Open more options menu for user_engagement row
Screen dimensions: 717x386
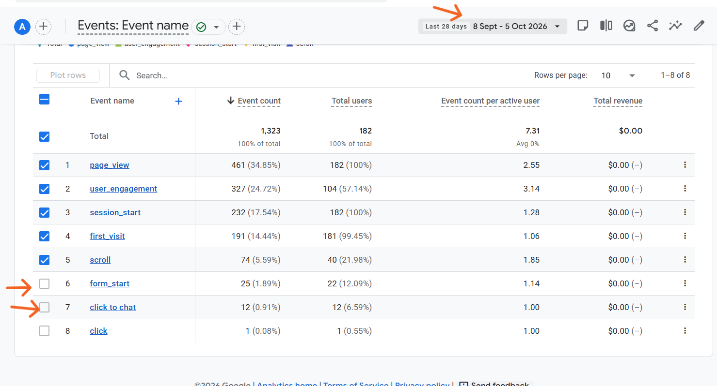[685, 189]
